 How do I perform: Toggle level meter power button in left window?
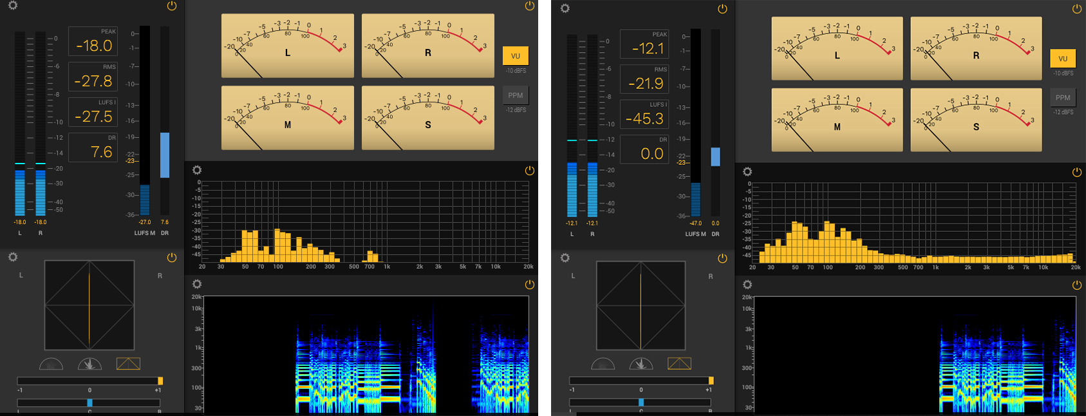(171, 6)
